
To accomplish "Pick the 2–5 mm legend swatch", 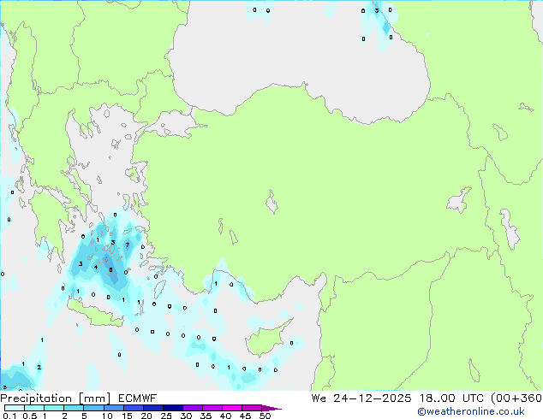I will pyautogui.click(x=74, y=408).
